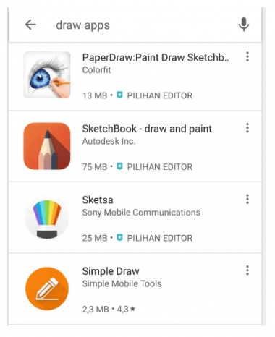Open PaperDraw:Paint Draw Sketchb.. title
The image size is (275, 337).
coord(156,58)
